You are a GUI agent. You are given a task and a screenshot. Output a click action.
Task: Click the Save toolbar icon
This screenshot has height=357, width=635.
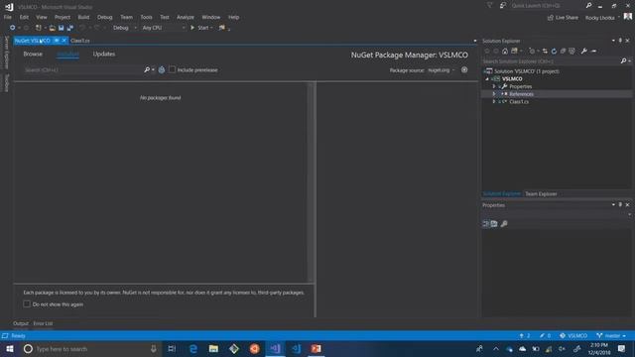61,28
